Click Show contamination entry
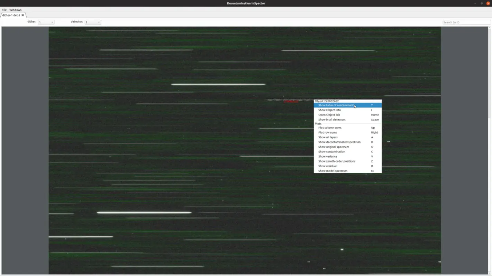The image size is (492, 276). point(331,152)
